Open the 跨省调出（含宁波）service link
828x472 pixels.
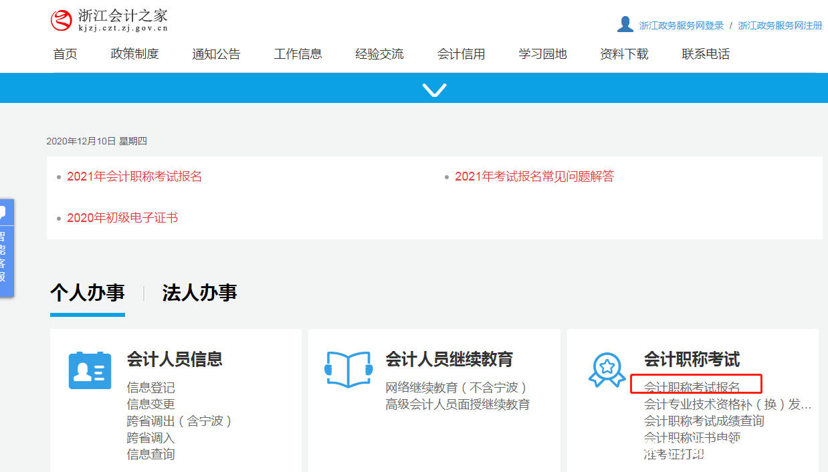[x=179, y=421]
